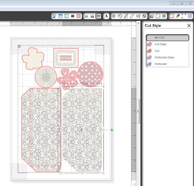
Task: Open the Shear slanted-shape icon
Action: tap(132, 16)
